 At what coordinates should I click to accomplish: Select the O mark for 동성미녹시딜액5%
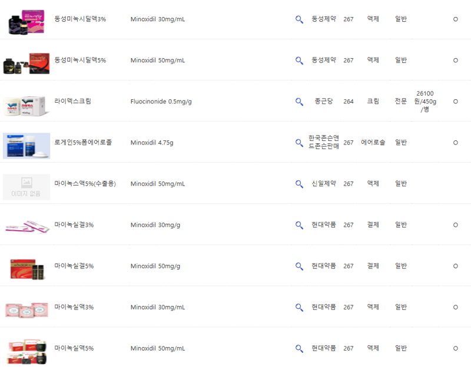coord(455,60)
